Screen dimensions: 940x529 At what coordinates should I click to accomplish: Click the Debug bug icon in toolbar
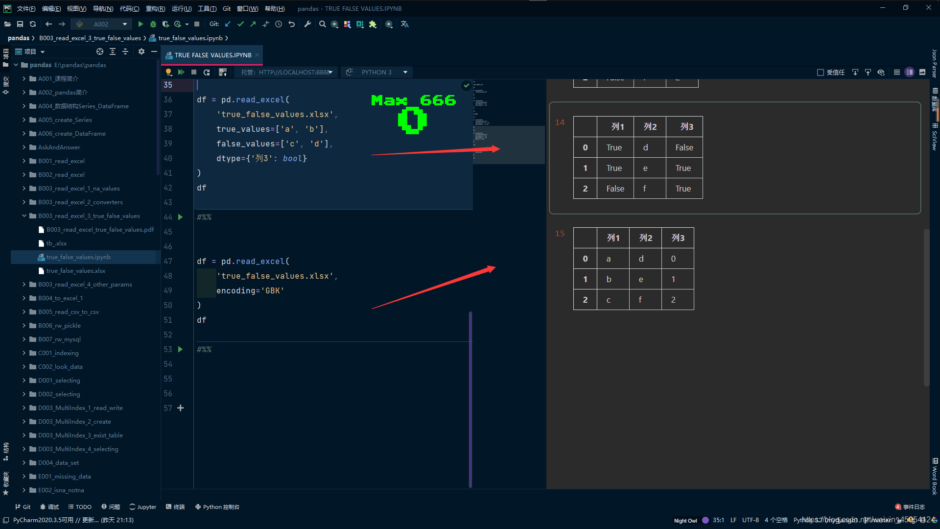click(x=153, y=24)
